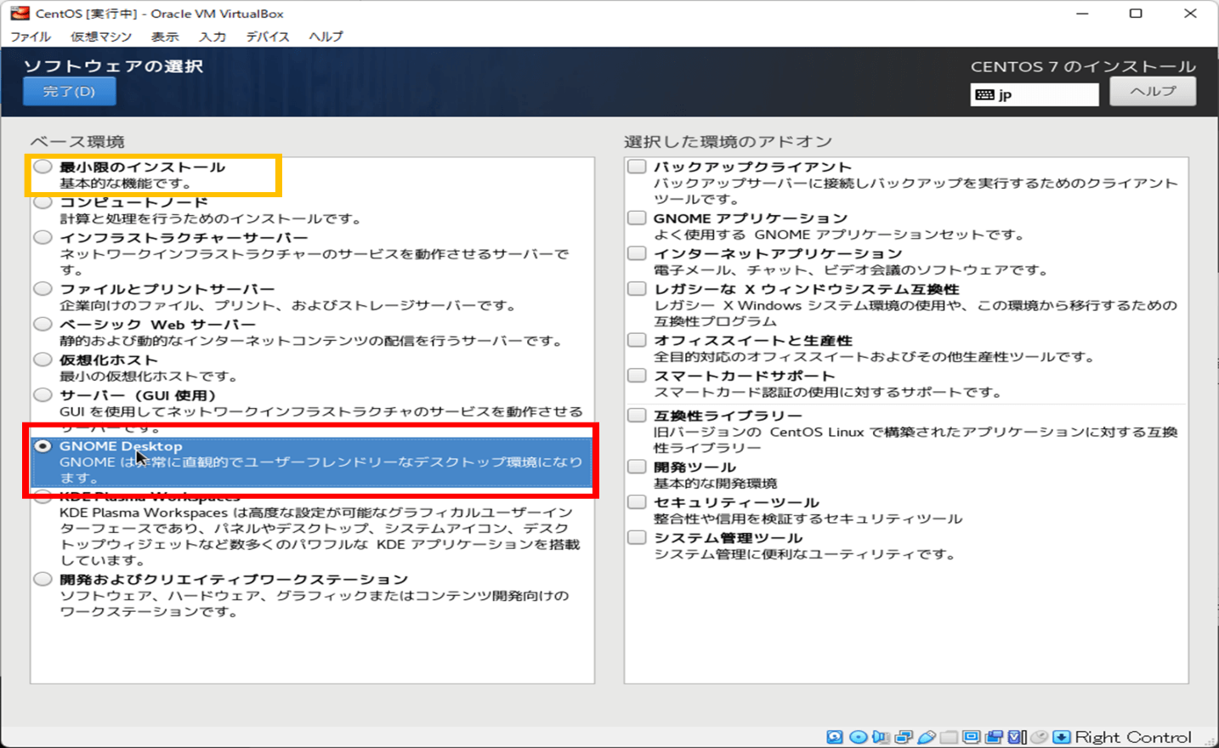The image size is (1219, 748).
Task: Open the USB devices status icon
Action: (927, 737)
